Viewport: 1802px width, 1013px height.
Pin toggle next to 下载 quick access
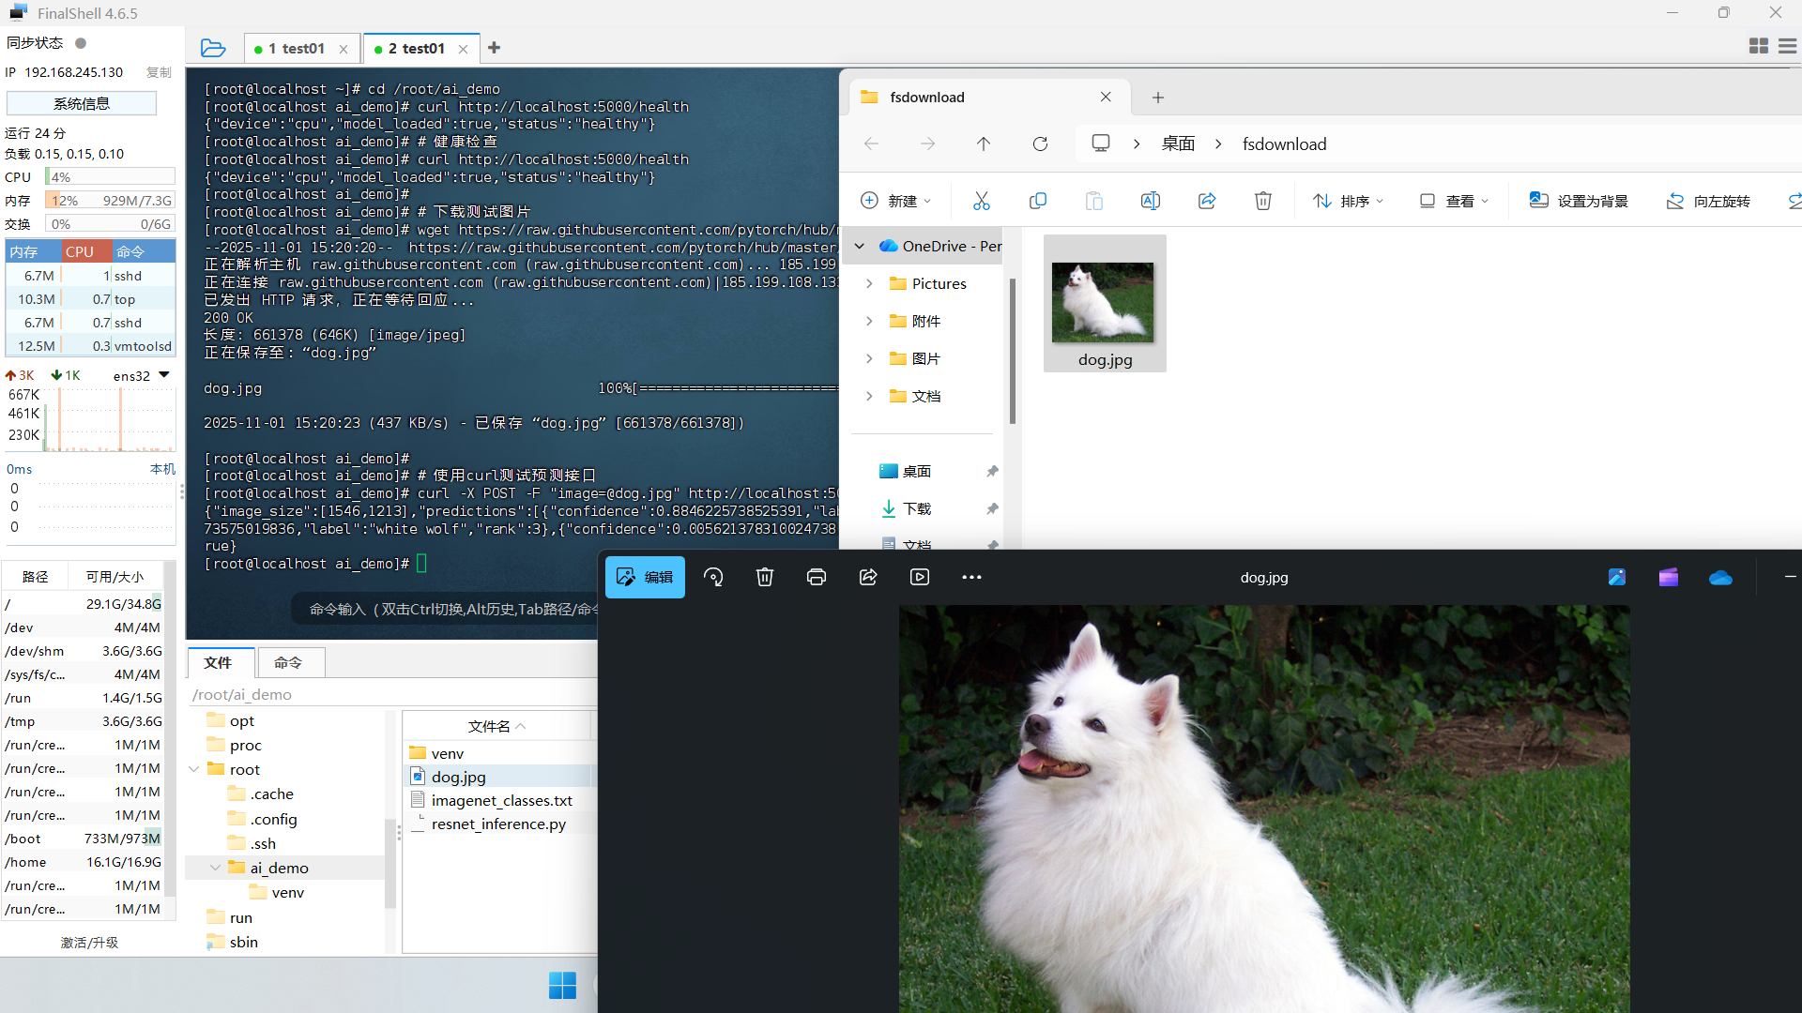[992, 508]
